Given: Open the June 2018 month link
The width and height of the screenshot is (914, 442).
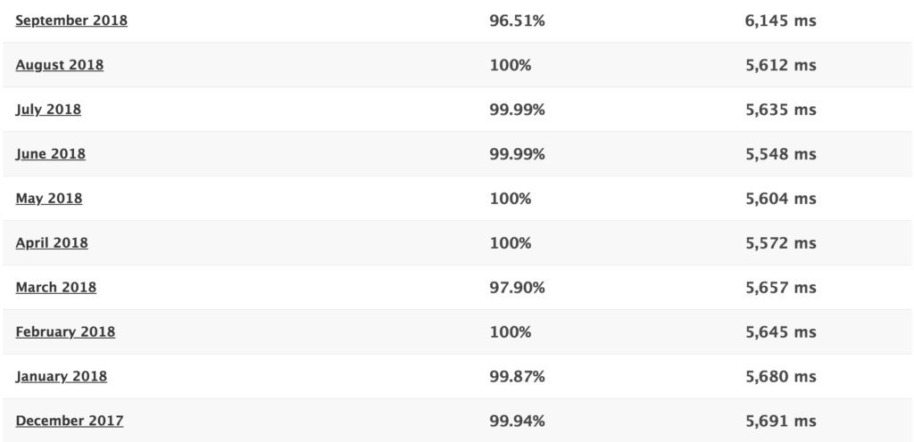Looking at the screenshot, I should pos(50,154).
